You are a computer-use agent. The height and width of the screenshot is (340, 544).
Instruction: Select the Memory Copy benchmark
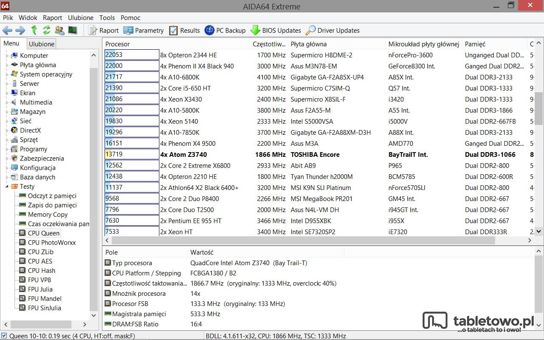point(48,215)
